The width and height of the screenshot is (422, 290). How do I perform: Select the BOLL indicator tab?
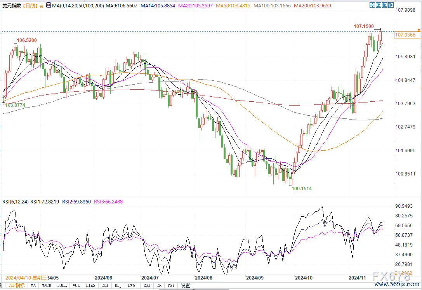pos(62,285)
